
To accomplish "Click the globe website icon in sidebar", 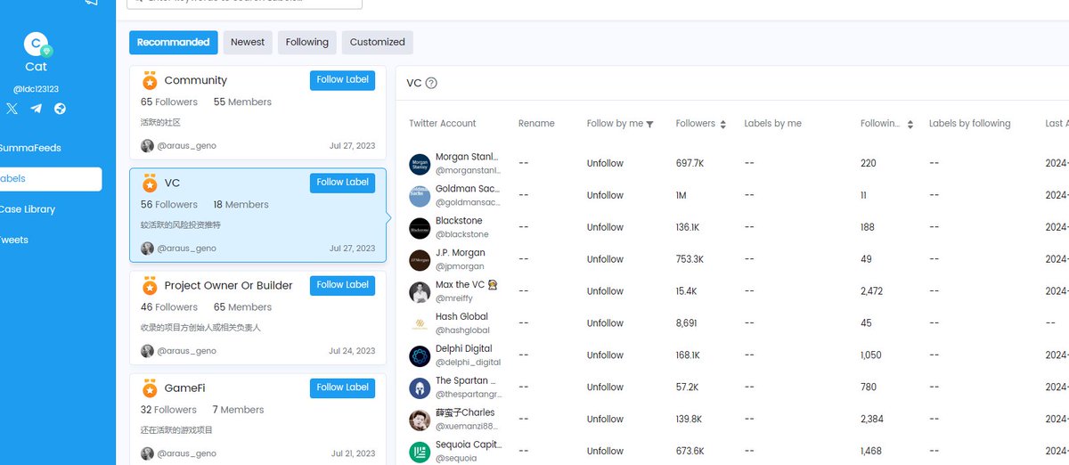I will (60, 109).
